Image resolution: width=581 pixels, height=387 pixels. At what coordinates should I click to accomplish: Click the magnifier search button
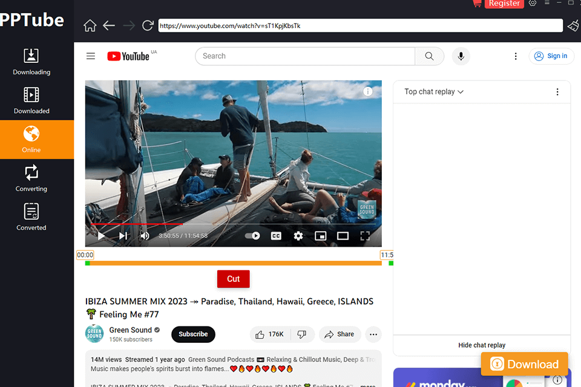(x=429, y=56)
